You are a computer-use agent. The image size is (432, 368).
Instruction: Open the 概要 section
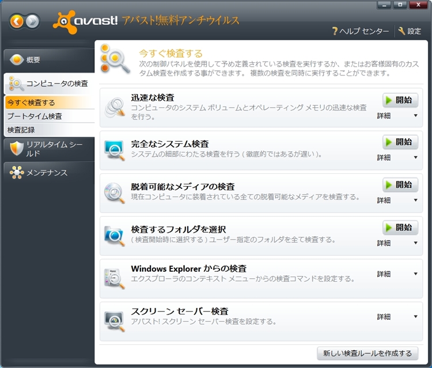pos(49,60)
